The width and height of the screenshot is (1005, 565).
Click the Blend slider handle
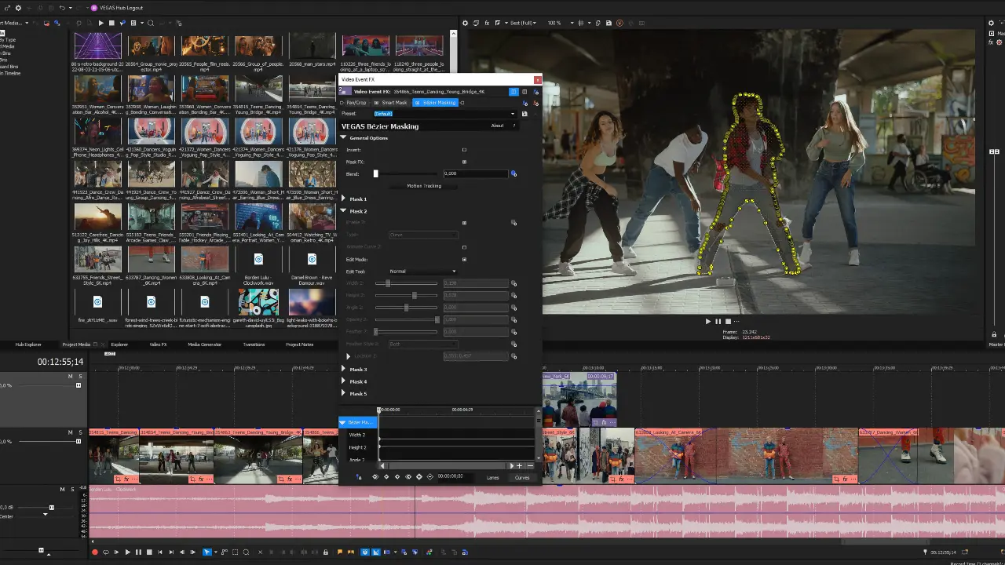(x=375, y=173)
